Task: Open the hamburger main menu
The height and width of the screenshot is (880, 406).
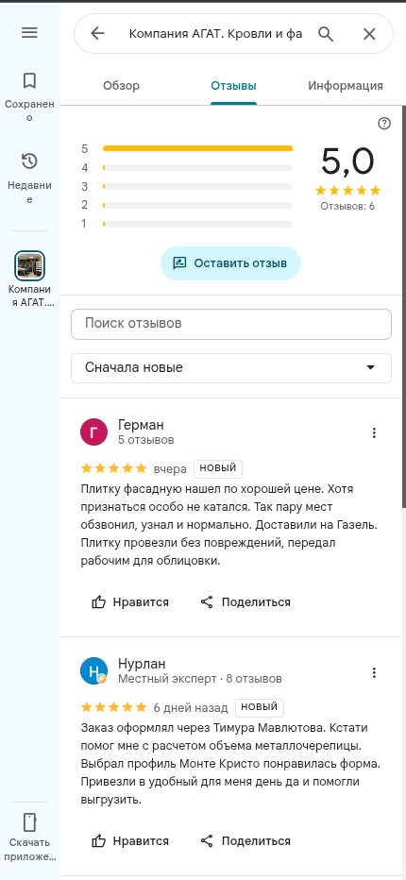Action: pos(29,32)
